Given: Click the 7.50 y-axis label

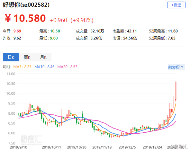Looking at the screenshot, I should tap(12, 143).
